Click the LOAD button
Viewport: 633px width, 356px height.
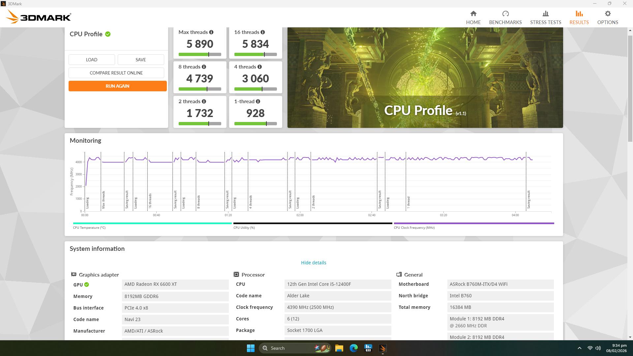click(x=92, y=60)
